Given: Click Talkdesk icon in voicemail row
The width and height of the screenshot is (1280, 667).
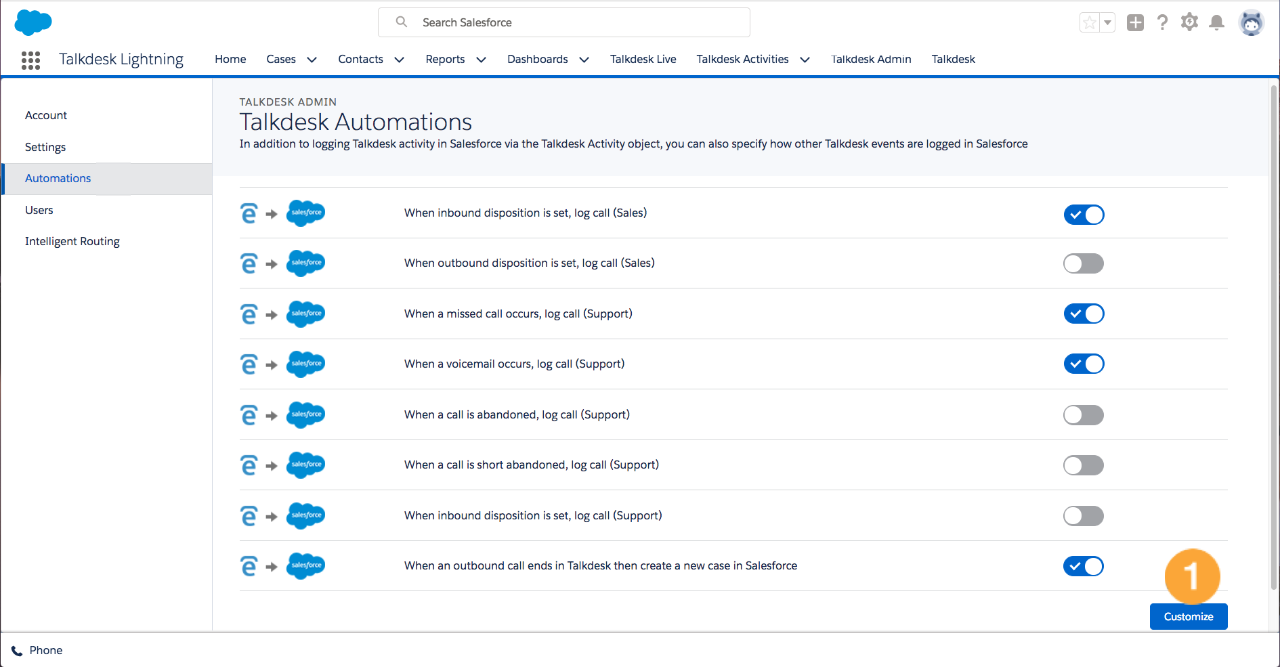Looking at the screenshot, I should point(249,364).
